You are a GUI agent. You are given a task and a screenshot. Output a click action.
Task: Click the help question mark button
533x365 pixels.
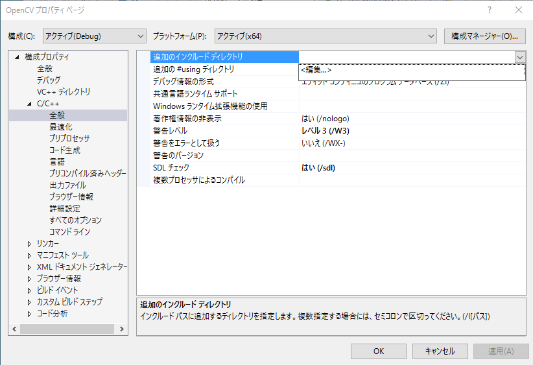[x=490, y=10]
